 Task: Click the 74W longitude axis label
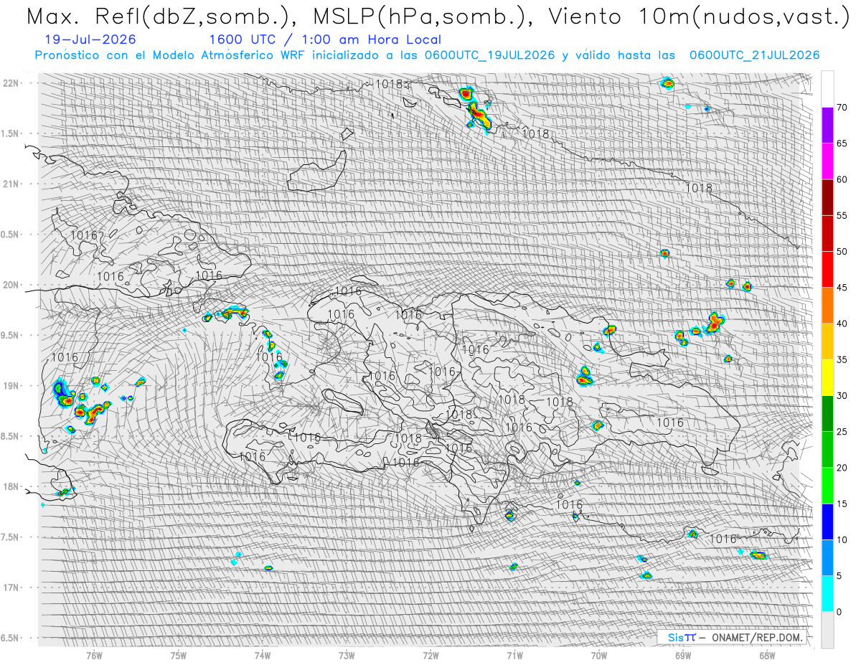263,654
